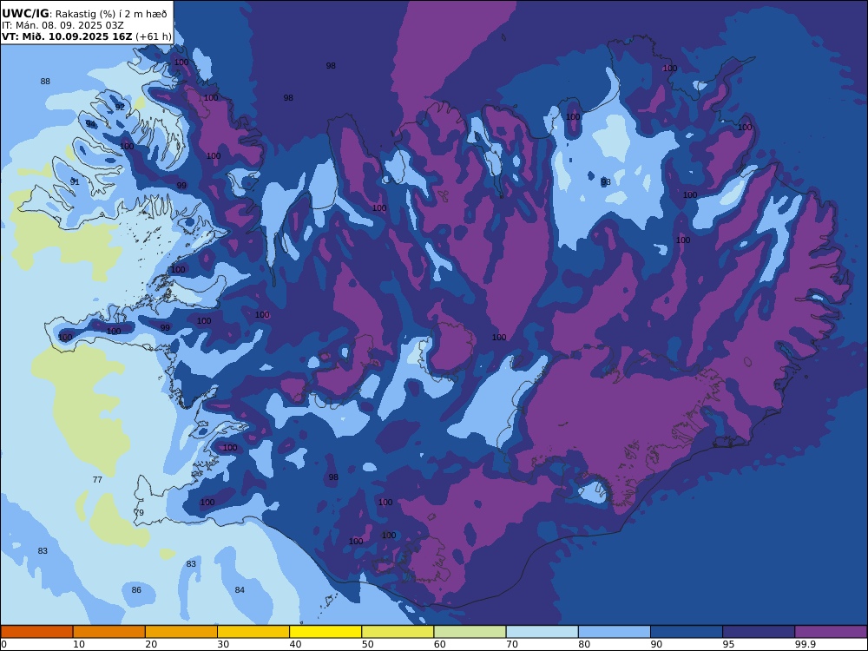Click the legend tick label 99.9
This screenshot has height=651, width=868.
tap(805, 644)
